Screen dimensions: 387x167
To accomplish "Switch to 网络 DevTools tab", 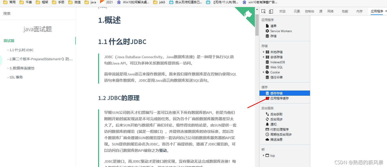I will 330,11.
